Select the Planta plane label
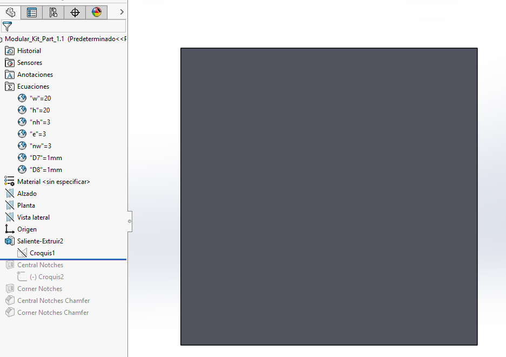This screenshot has height=357, width=506. coord(26,206)
